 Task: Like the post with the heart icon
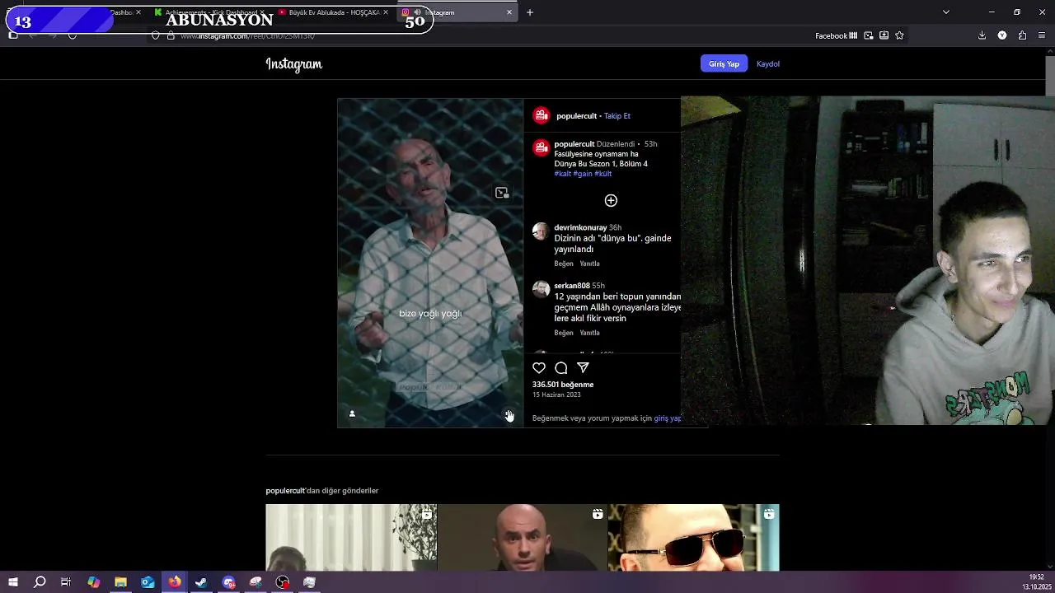point(539,368)
